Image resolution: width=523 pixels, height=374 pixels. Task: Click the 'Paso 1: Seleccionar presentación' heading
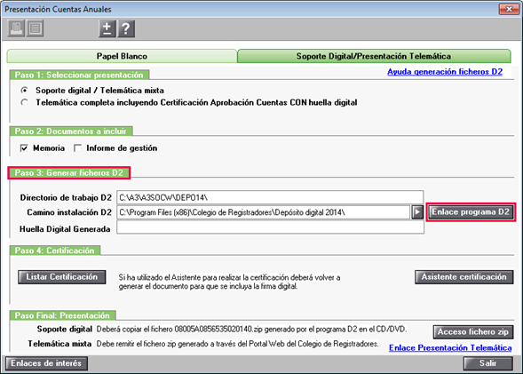tap(79, 76)
